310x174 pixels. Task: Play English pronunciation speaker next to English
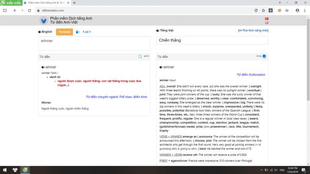point(40,32)
